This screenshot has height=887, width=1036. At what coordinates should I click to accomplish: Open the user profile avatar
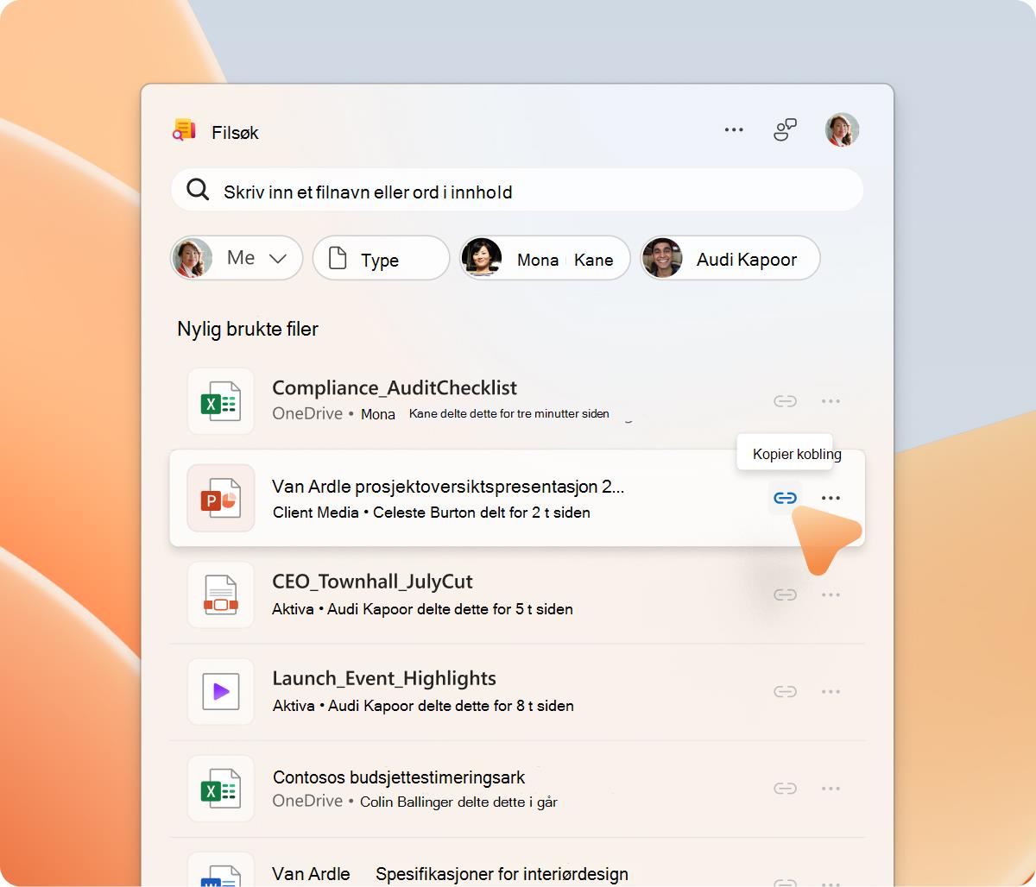coord(842,130)
